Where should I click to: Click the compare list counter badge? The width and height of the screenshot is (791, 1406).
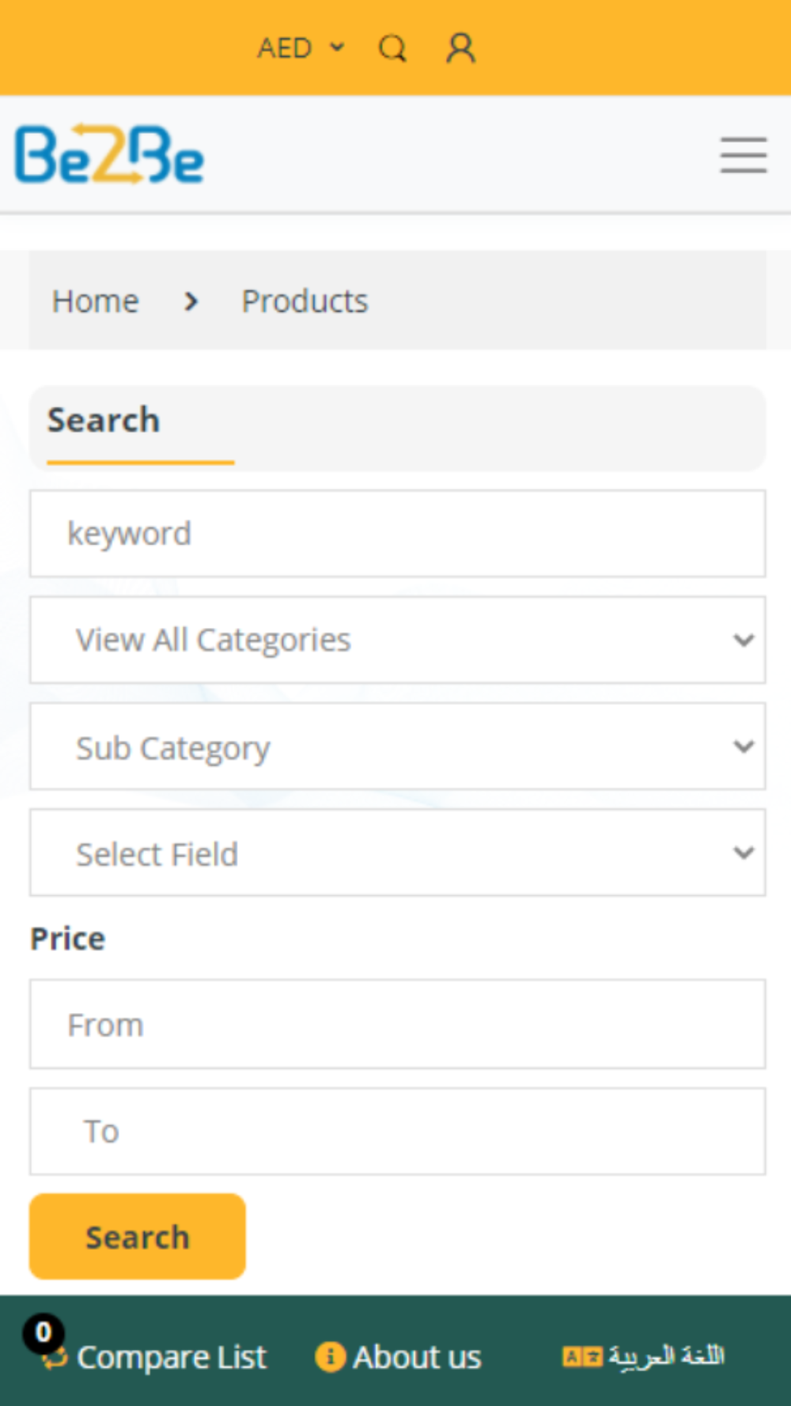(x=44, y=1332)
